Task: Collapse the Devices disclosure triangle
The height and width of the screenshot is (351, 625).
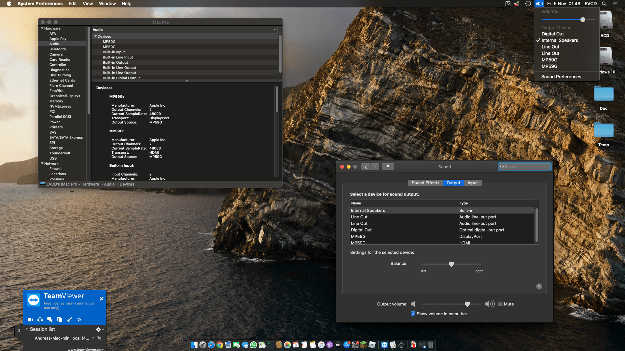Action: (x=95, y=36)
